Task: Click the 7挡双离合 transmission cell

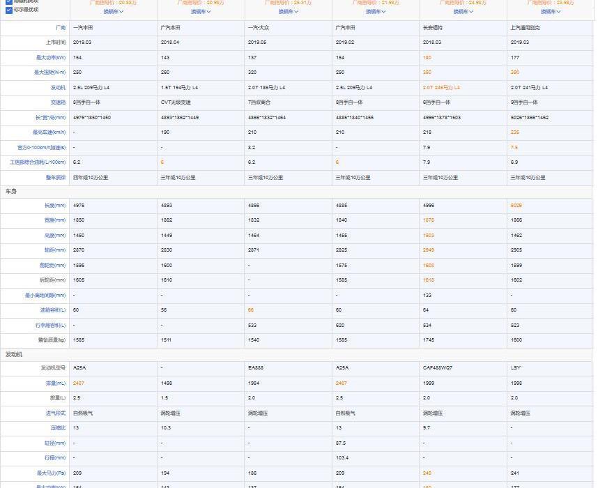Action: [x=261, y=102]
